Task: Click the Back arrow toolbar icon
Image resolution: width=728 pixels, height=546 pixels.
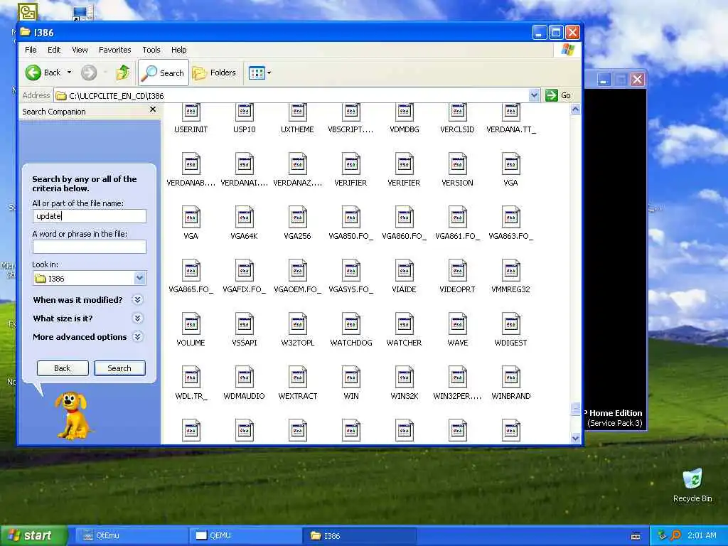Action: click(x=33, y=73)
